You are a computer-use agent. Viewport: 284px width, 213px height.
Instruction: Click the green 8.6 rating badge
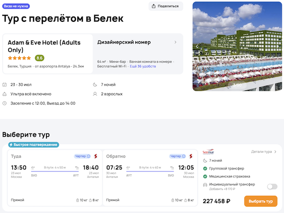click(x=39, y=58)
